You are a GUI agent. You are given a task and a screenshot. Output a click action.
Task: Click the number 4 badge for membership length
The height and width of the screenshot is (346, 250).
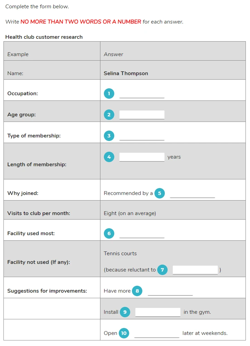(109, 157)
